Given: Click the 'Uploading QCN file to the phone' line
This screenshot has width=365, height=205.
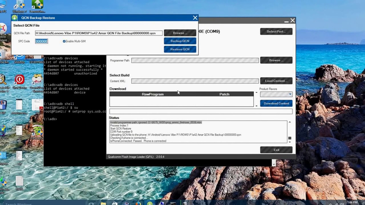Looking at the screenshot, I should tap(176, 135).
